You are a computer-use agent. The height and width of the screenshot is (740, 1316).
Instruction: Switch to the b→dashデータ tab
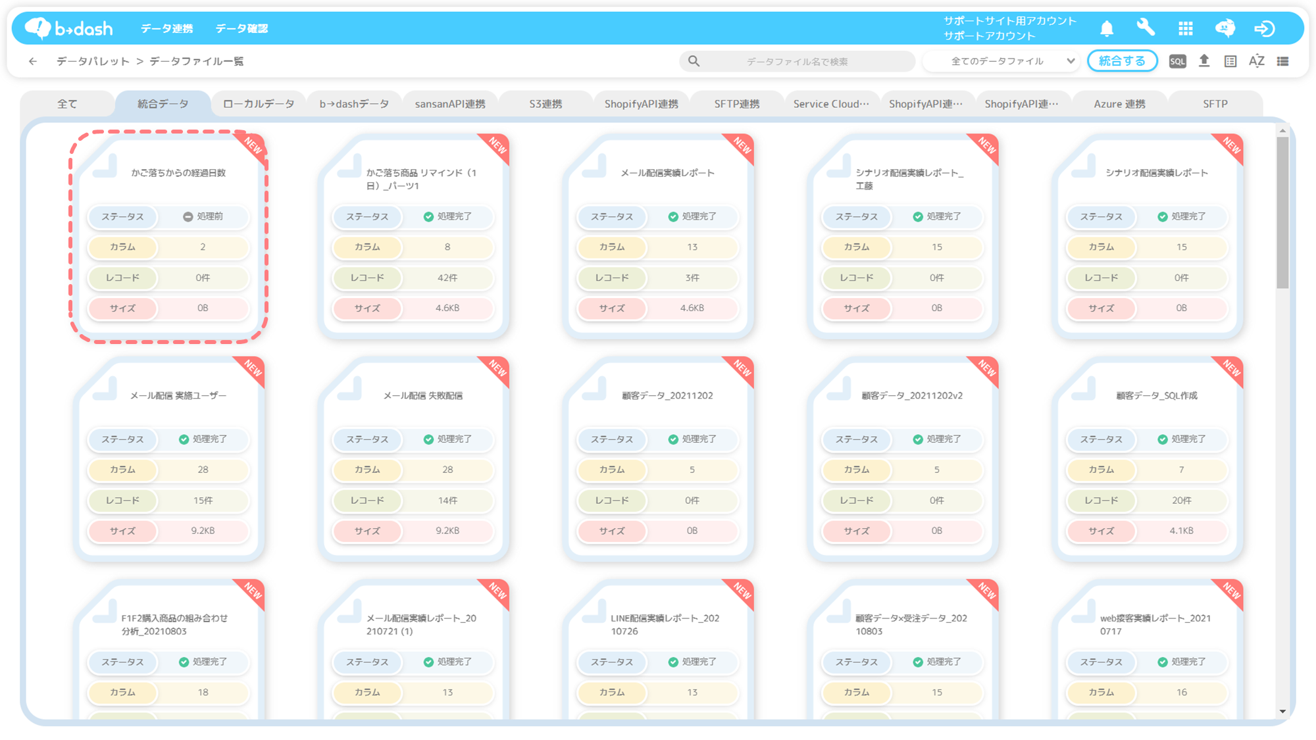tap(354, 104)
